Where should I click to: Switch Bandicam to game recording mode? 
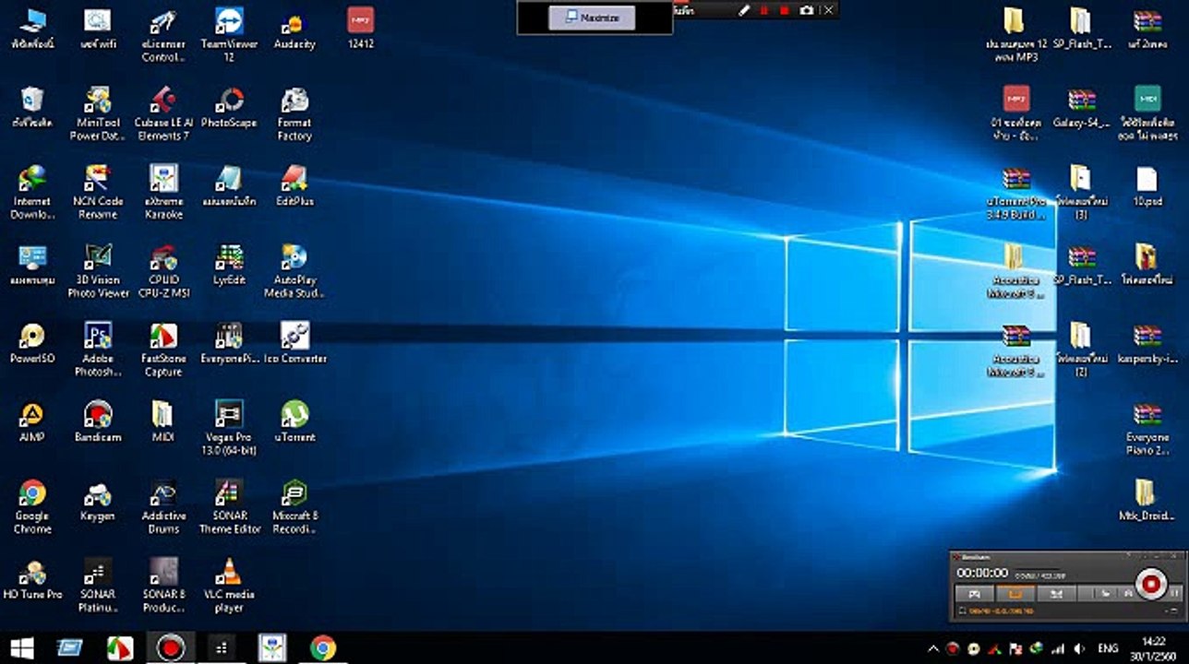973,593
